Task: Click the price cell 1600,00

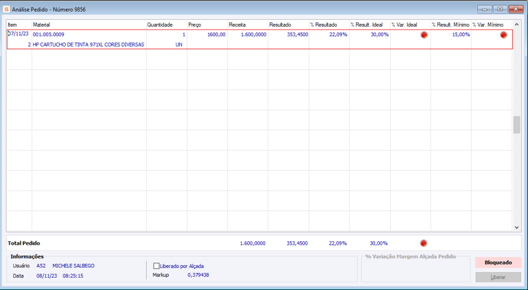Action: point(216,34)
